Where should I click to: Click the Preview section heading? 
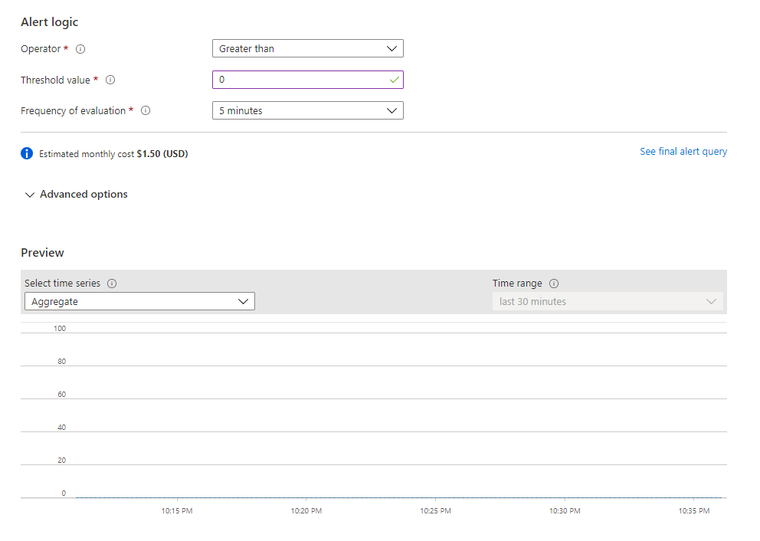(x=42, y=253)
